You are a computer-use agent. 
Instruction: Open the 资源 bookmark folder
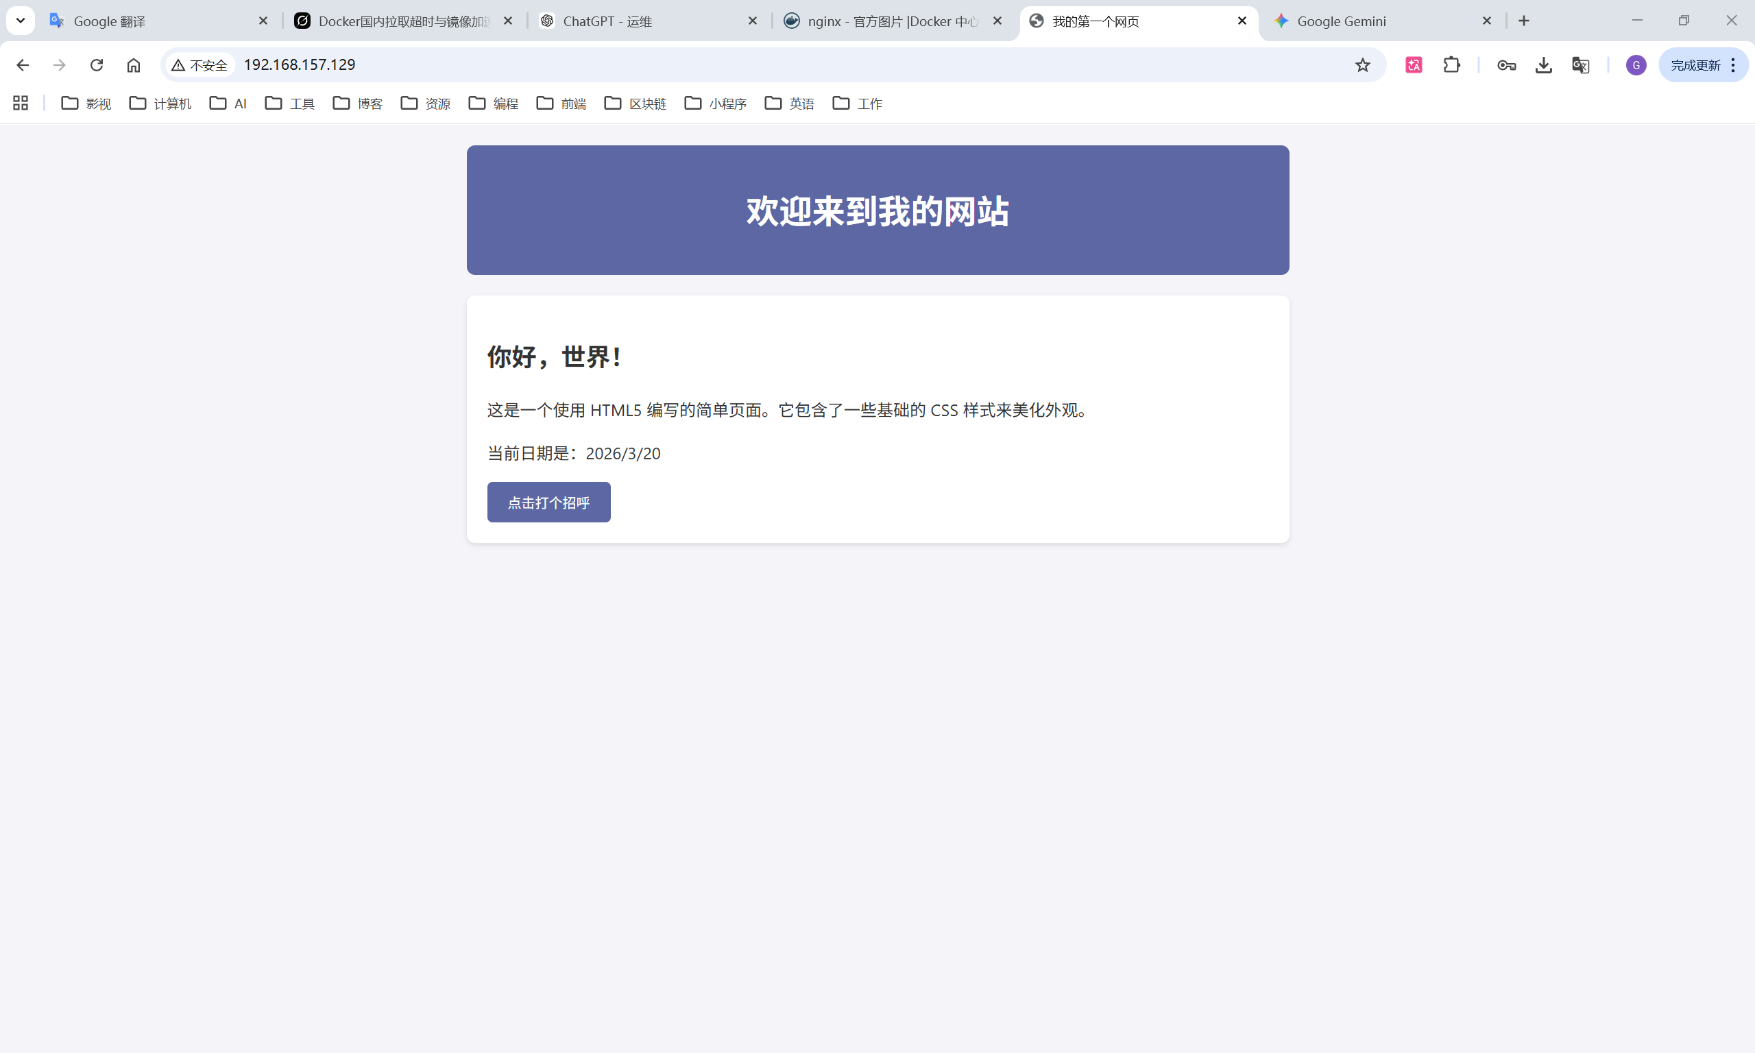[x=426, y=104]
